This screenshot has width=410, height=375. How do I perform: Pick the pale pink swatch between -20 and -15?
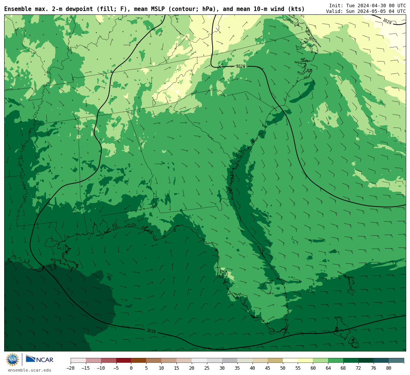(78, 361)
